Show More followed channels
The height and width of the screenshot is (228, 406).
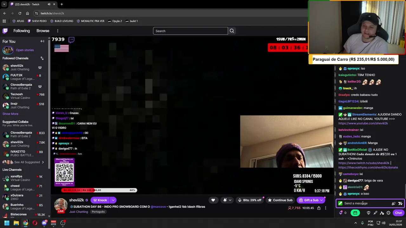pos(10,114)
